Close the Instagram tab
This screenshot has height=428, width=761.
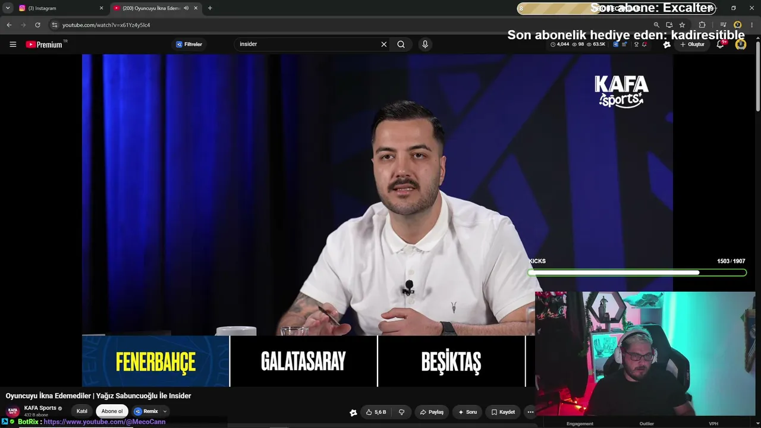101,8
